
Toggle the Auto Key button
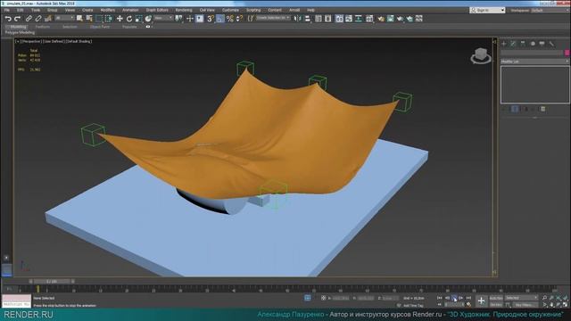pos(496,298)
